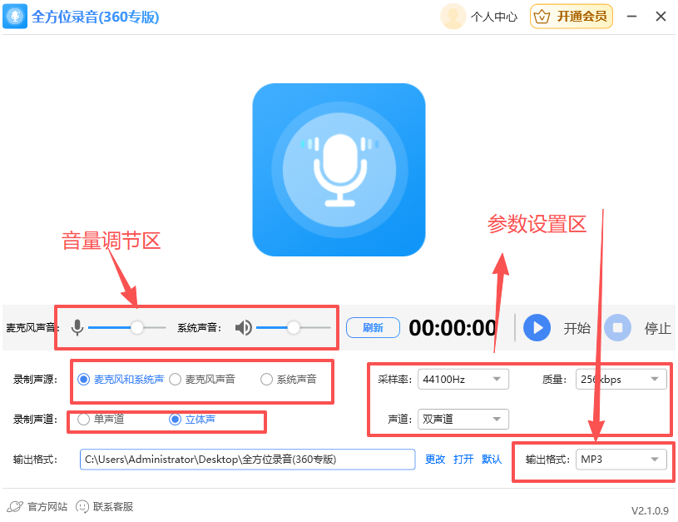Click the official website planet icon

pyautogui.click(x=15, y=506)
